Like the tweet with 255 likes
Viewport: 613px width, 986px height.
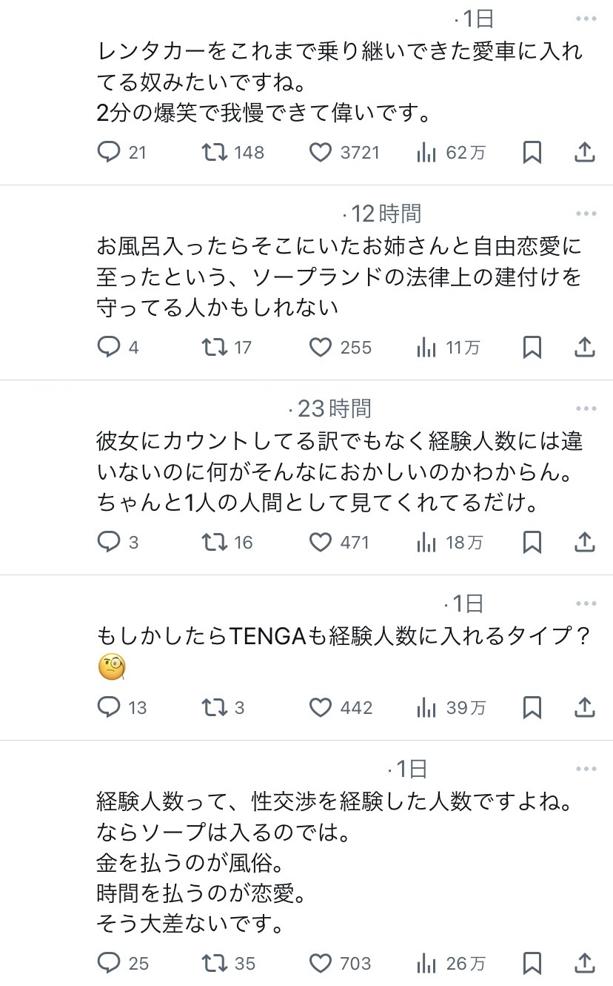coord(320,347)
